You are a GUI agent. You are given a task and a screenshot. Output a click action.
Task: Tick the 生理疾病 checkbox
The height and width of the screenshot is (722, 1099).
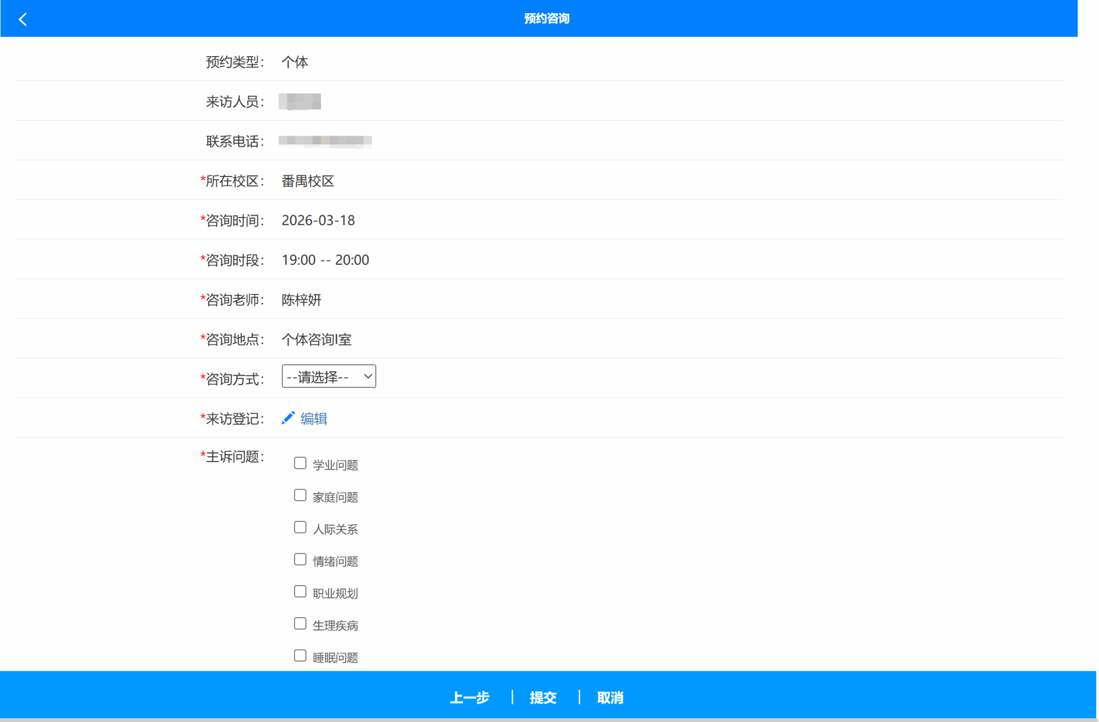[x=300, y=624]
